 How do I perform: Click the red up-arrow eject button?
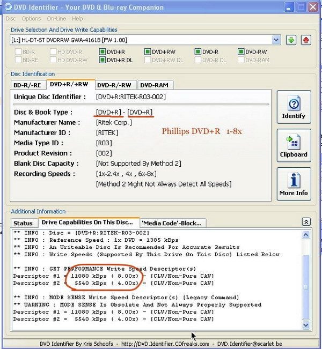tap(306, 40)
